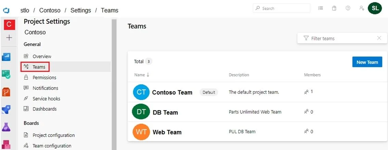Screen dimensions: 388x150
Task: Open Azure Repos from sidebar
Action: [x=6, y=92]
